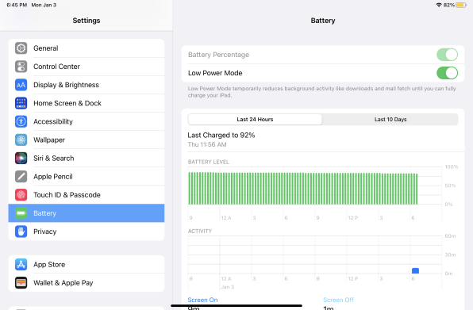The image size is (473, 310).
Task: Switch to Last 10 Days tab
Action: click(390, 119)
